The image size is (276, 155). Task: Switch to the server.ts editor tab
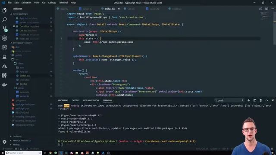pyautogui.click(x=87, y=9)
